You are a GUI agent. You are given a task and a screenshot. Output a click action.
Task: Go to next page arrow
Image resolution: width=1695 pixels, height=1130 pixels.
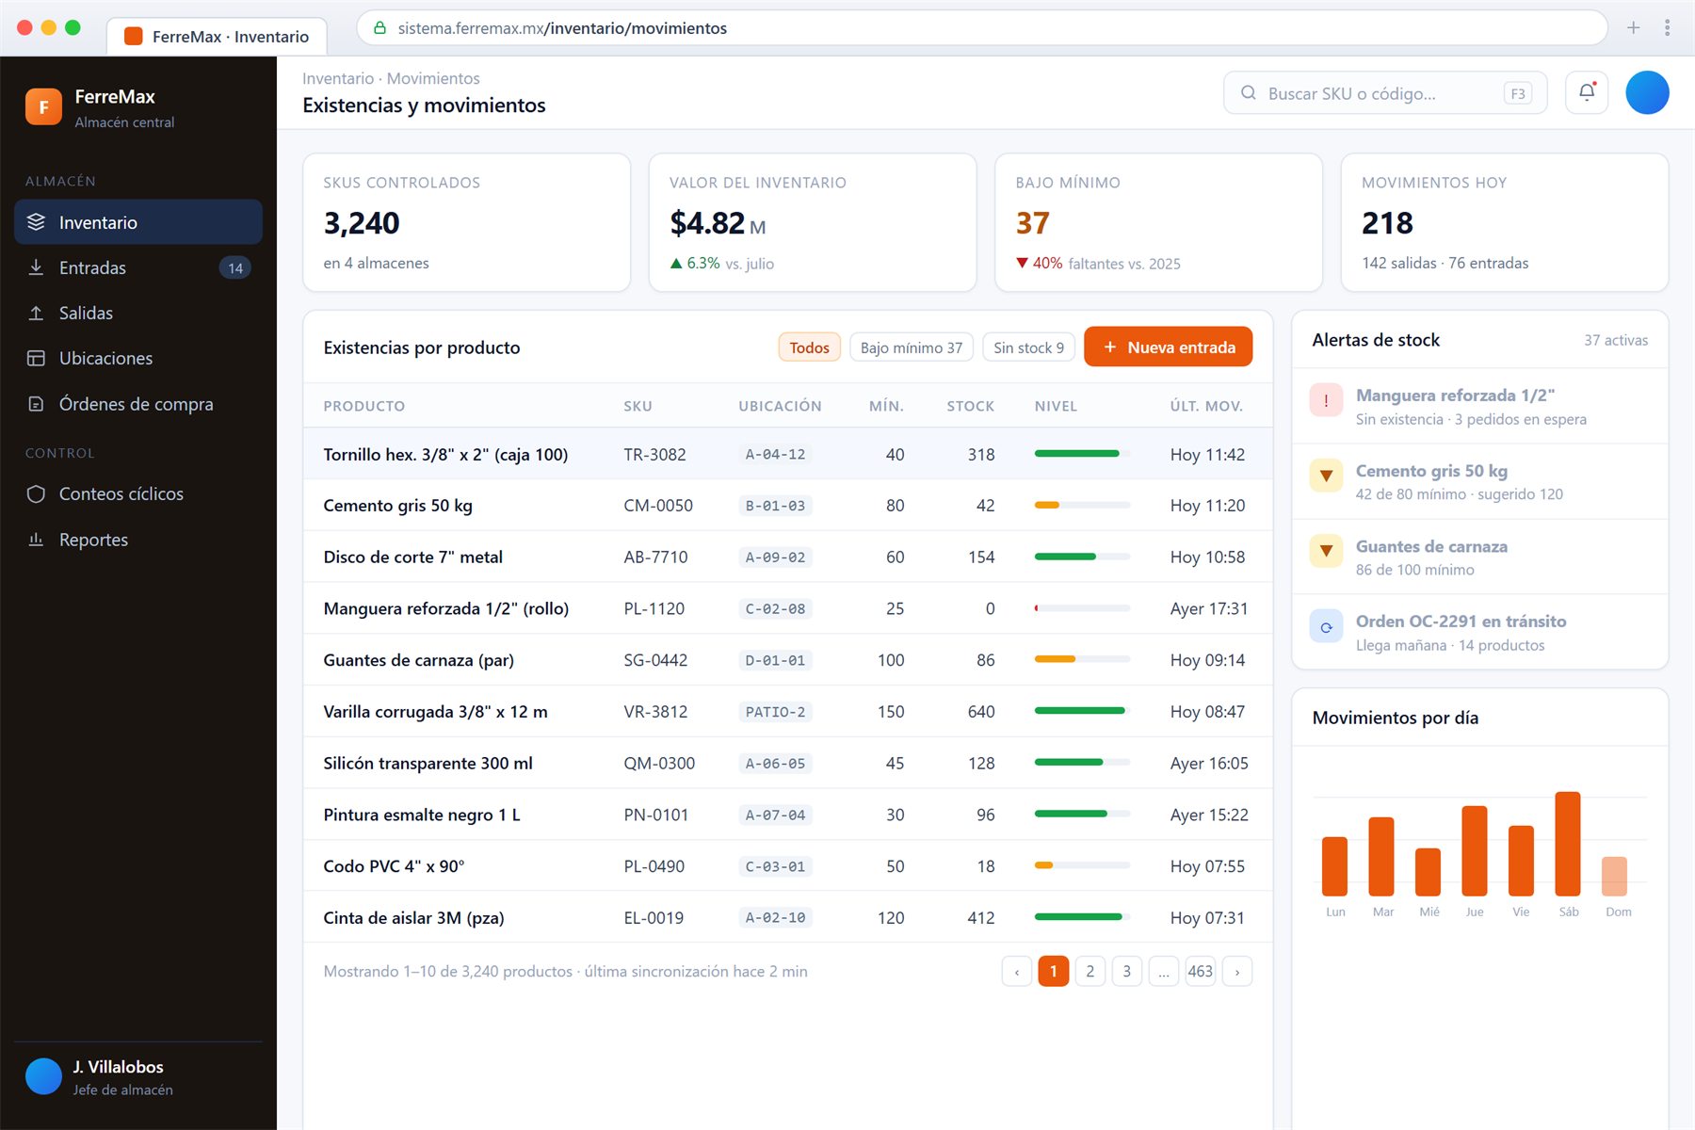[x=1237, y=971]
